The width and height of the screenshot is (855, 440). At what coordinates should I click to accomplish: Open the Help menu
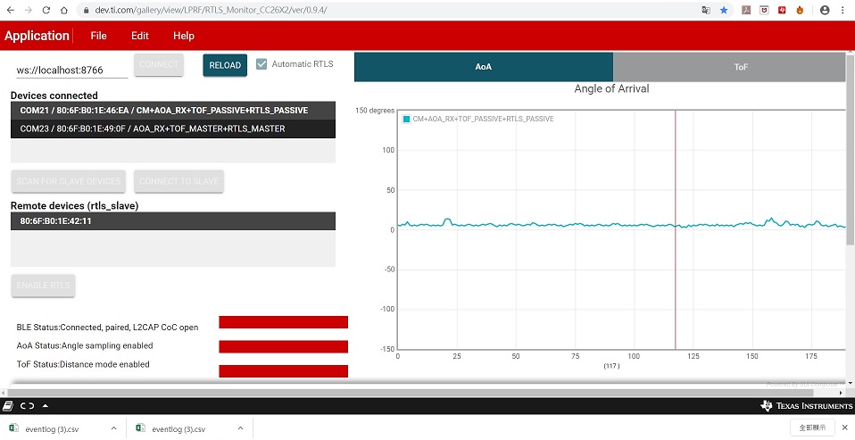[184, 36]
